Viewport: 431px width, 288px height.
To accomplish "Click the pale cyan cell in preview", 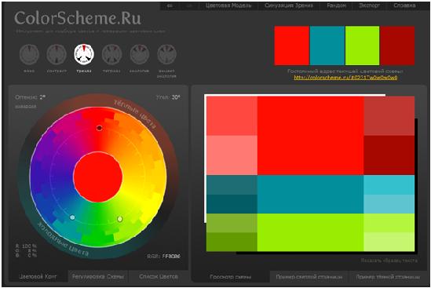I will (389, 204).
